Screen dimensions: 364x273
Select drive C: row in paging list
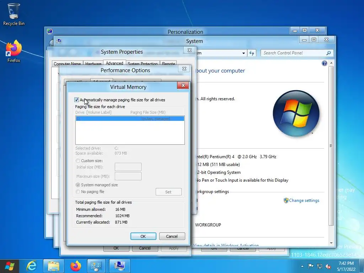point(130,119)
